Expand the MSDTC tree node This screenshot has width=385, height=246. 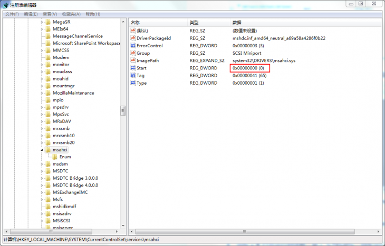[x=42, y=171]
